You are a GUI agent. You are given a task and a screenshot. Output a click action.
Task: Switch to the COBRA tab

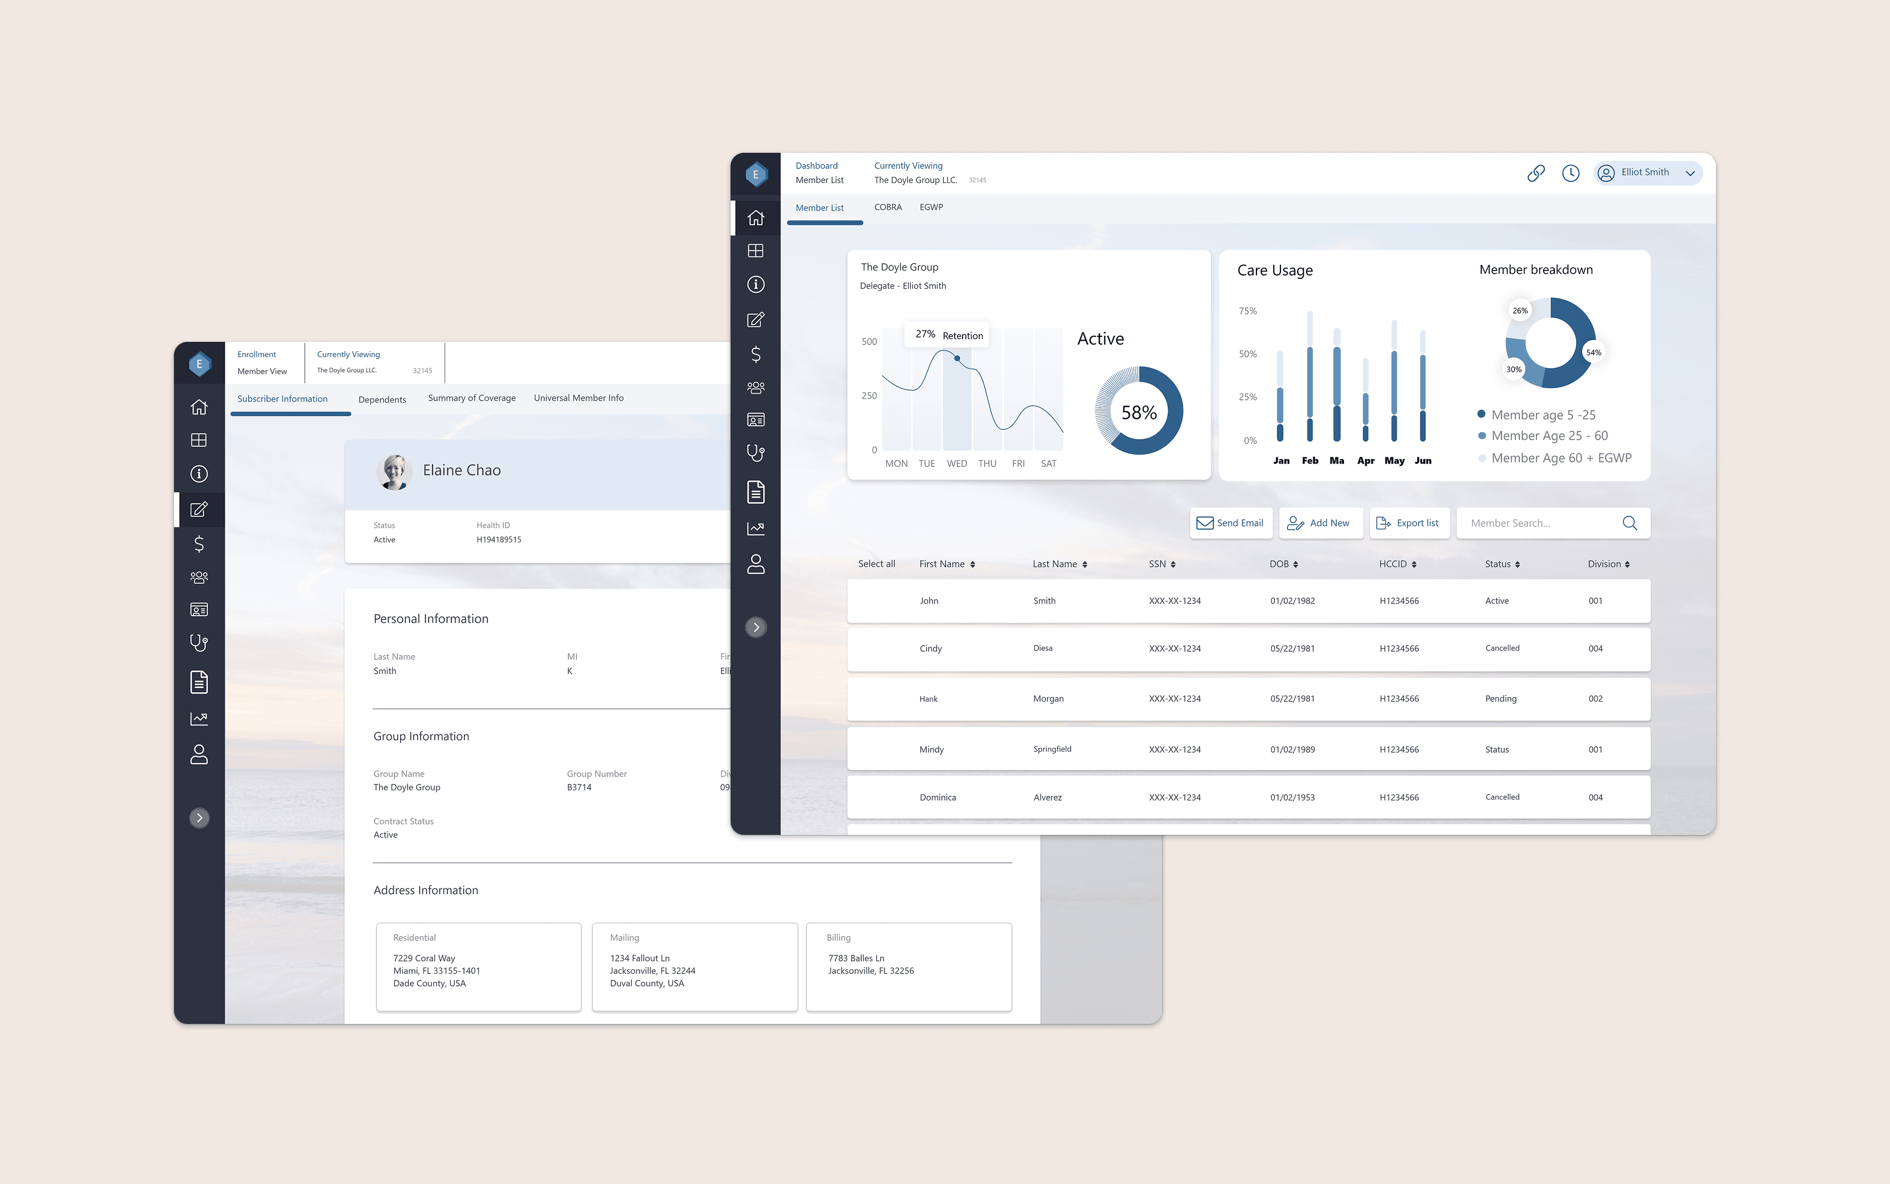click(888, 207)
